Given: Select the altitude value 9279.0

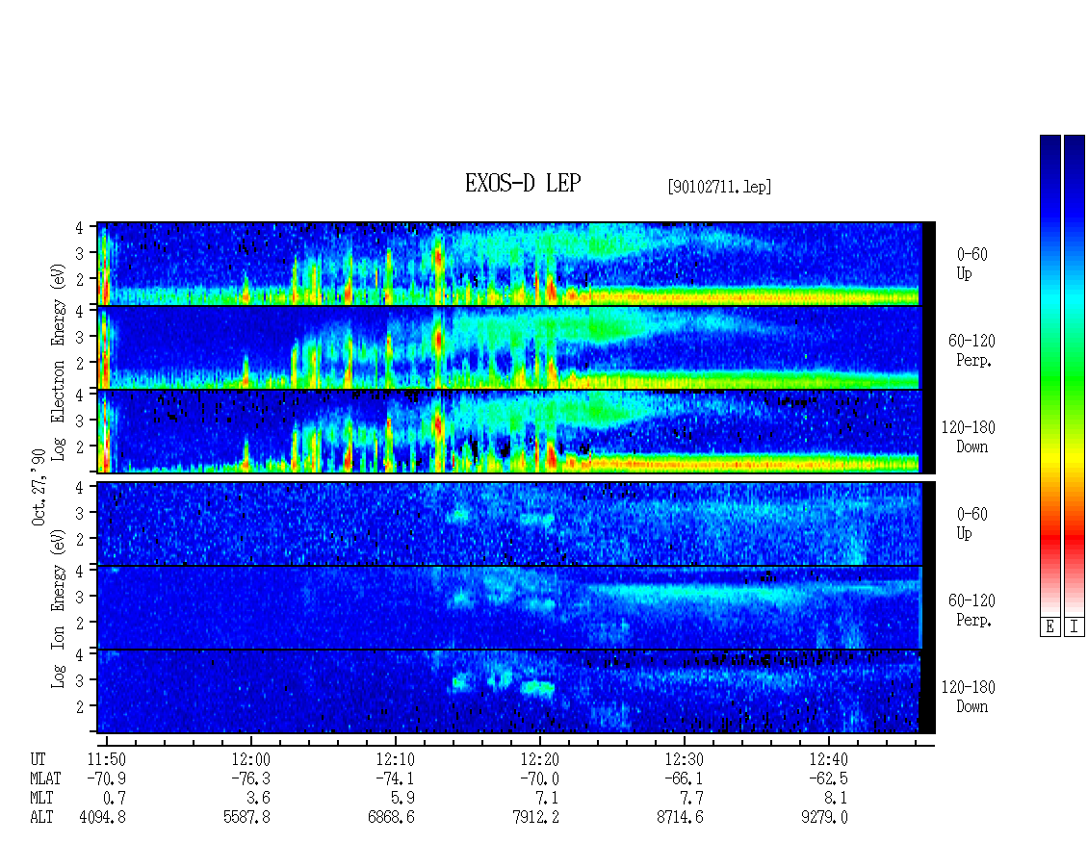Looking at the screenshot, I should [824, 818].
